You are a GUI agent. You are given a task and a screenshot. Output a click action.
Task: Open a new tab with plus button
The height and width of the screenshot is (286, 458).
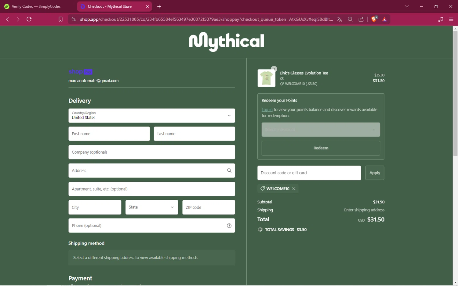pos(159,6)
